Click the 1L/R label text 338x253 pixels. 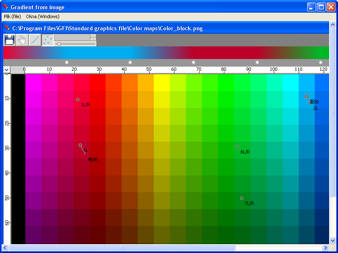pyautogui.click(x=86, y=105)
